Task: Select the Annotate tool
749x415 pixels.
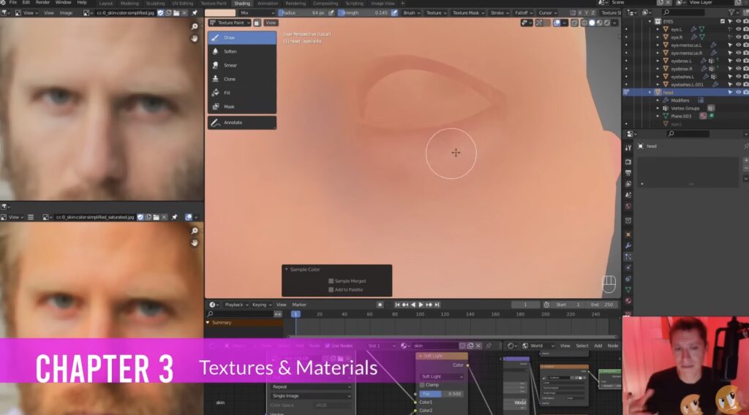Action: [x=241, y=123]
